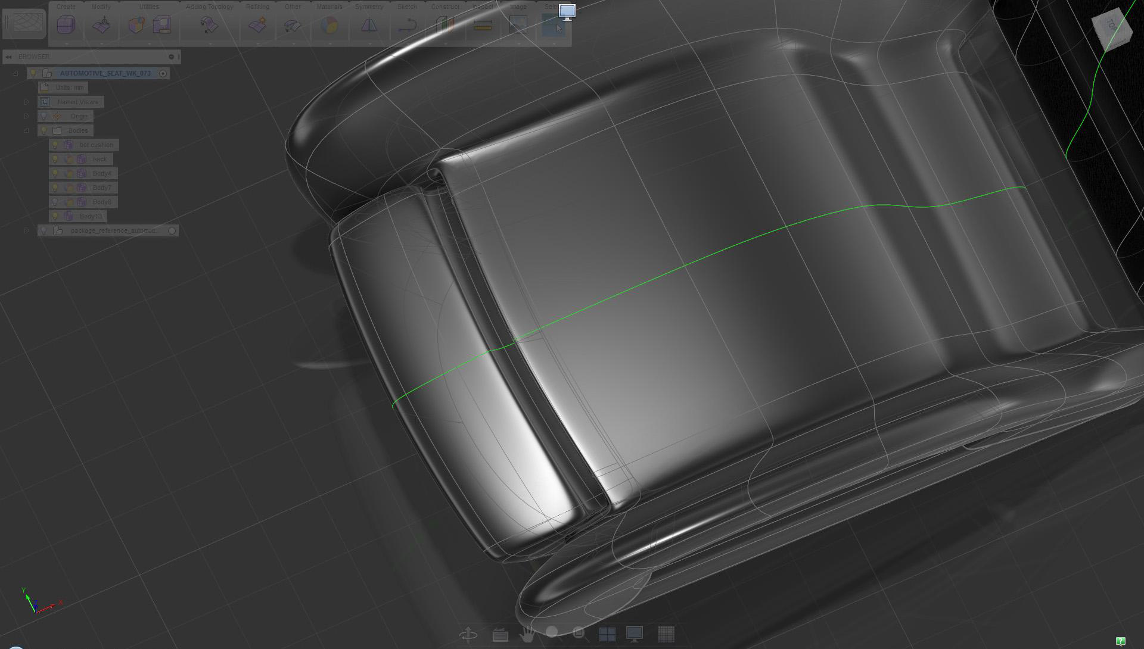Screen dimensions: 1144x649
Task: Toggle visibility bulb of bot cushion body
Action: [x=55, y=145]
